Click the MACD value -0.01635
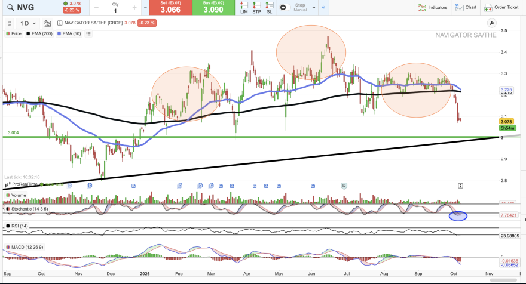Screen dimensions: 526x284 [509, 261]
